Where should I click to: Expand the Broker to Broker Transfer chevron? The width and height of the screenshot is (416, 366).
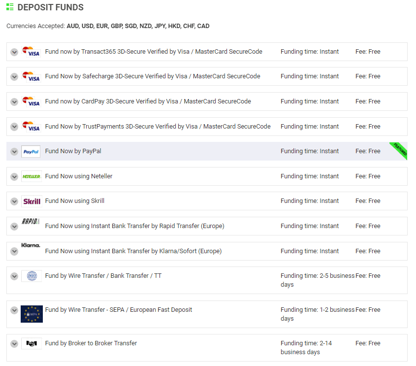[14, 344]
